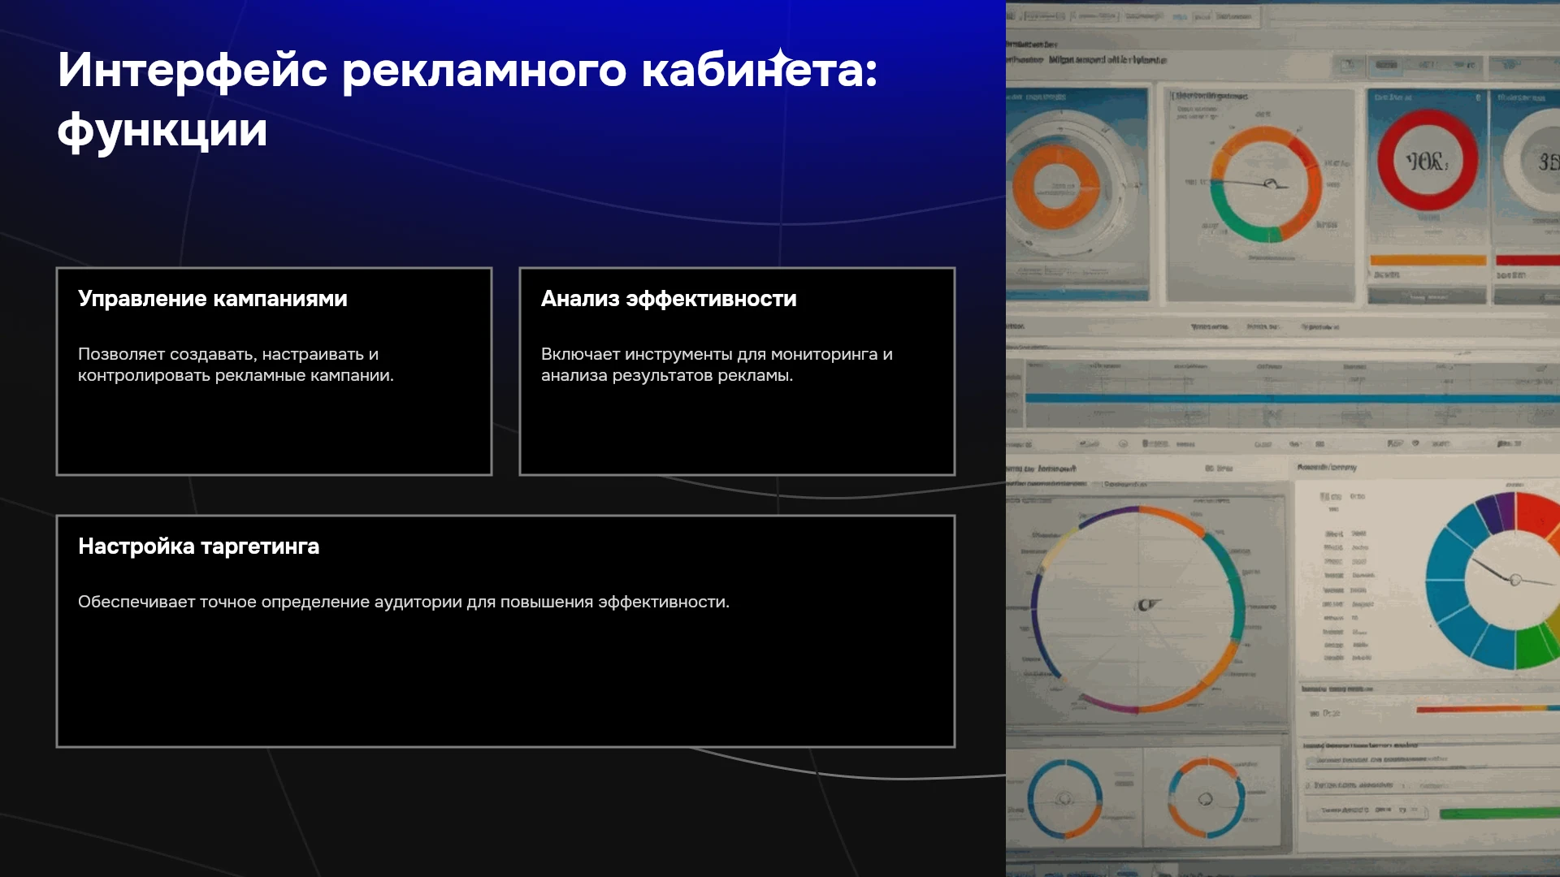Click the 'Анализ эффективности' card heading
This screenshot has width=1560, height=877.
pyautogui.click(x=669, y=299)
